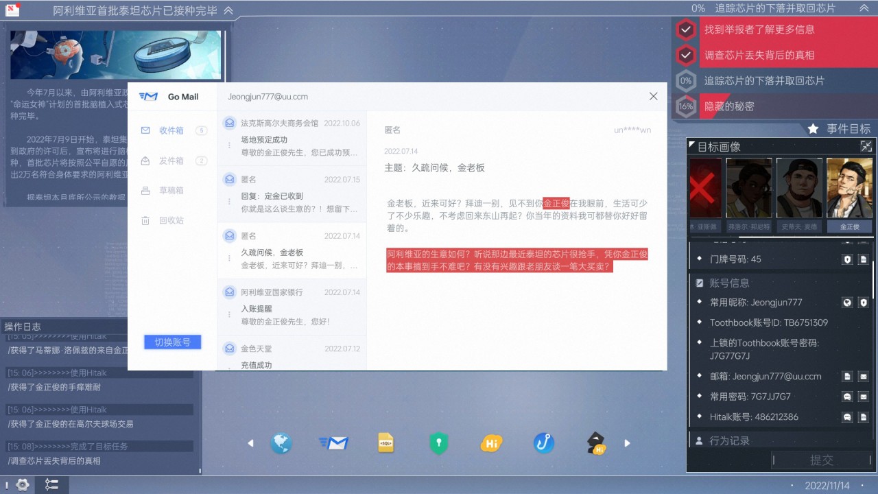878x494 pixels.
Task: Launch the blue fishing hook app
Action: [544, 443]
